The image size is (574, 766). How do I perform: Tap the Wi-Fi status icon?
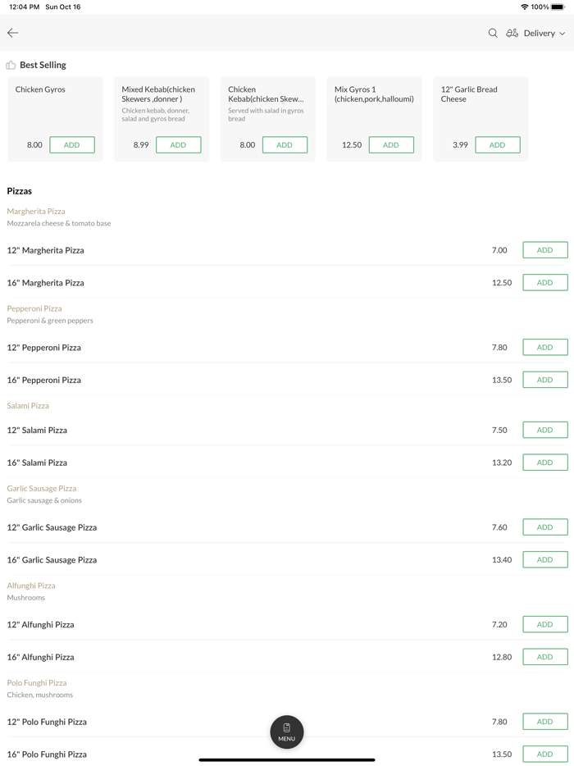point(525,7)
